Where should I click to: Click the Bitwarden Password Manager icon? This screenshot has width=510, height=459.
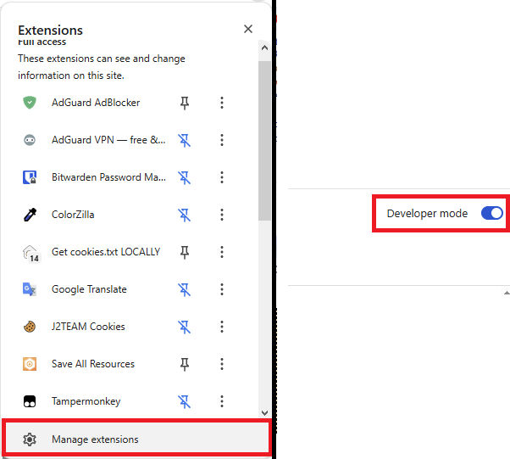(x=30, y=177)
